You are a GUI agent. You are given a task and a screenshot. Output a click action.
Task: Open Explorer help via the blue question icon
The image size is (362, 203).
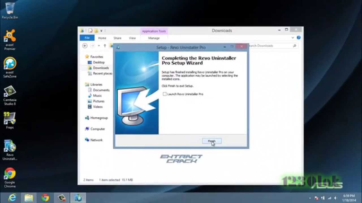pos(299,37)
